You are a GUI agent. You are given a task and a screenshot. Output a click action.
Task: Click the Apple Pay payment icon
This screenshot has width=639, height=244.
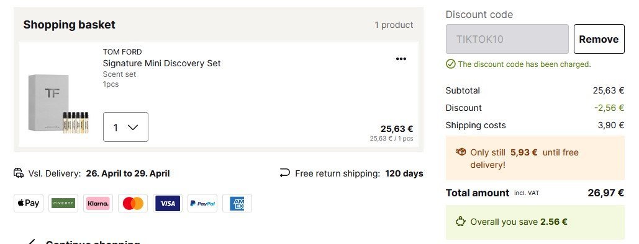click(x=29, y=203)
